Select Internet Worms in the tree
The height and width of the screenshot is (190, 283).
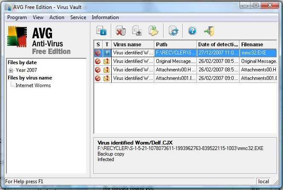pos(33,85)
